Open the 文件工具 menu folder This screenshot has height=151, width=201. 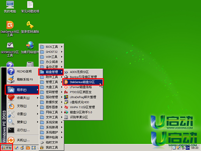coord(51,117)
